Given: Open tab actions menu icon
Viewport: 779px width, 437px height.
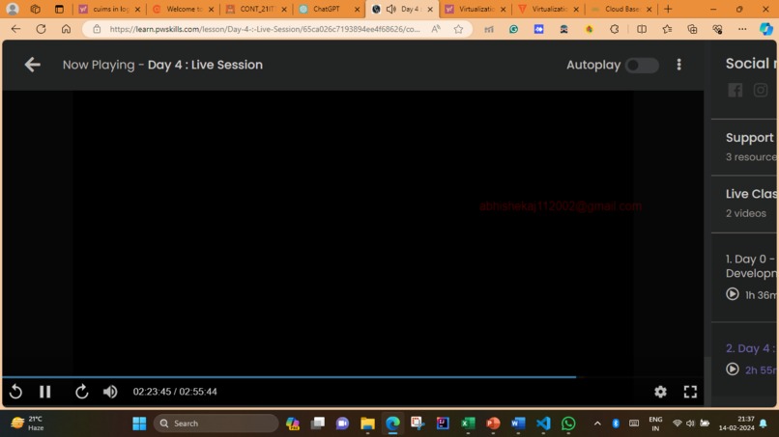Looking at the screenshot, I should coord(59,9).
